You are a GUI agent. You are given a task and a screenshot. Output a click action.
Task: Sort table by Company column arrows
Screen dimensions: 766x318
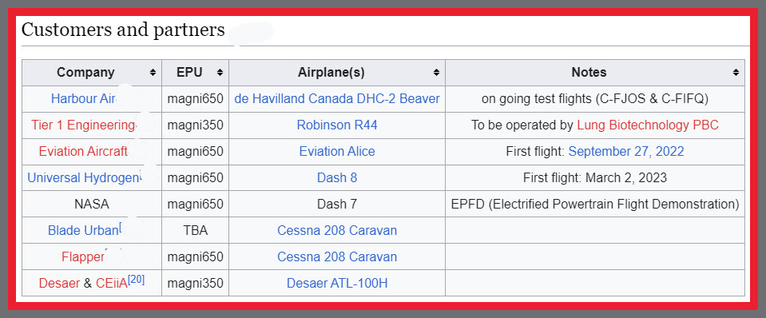pyautogui.click(x=153, y=72)
